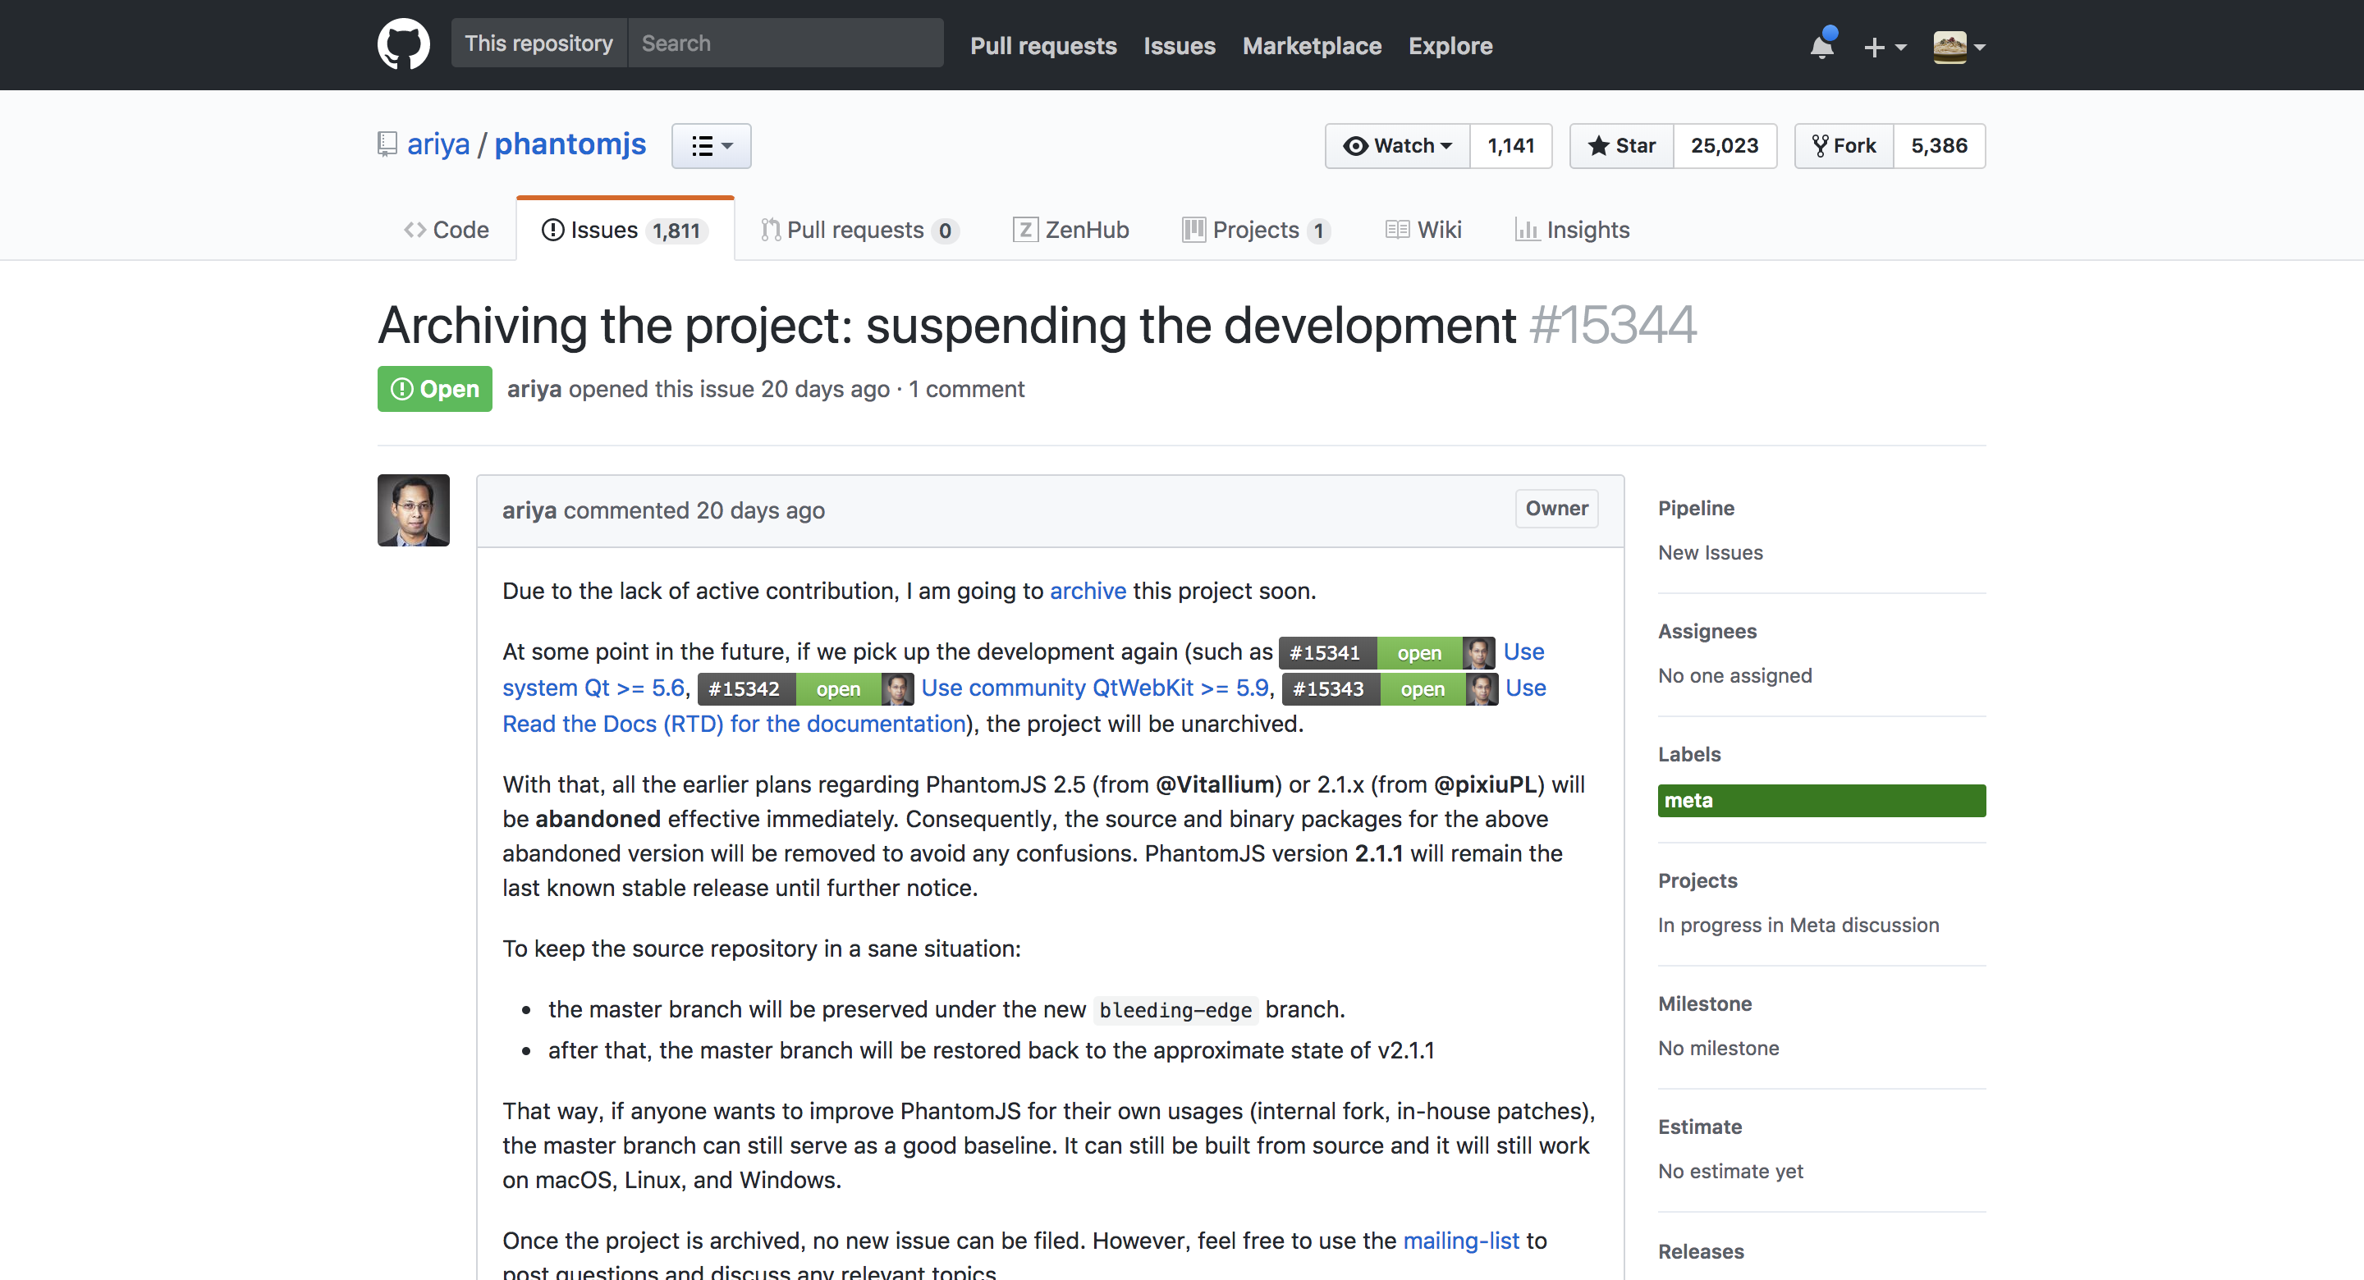Open the user avatar menu
Screen dimensions: 2364x1280
(x=1959, y=46)
